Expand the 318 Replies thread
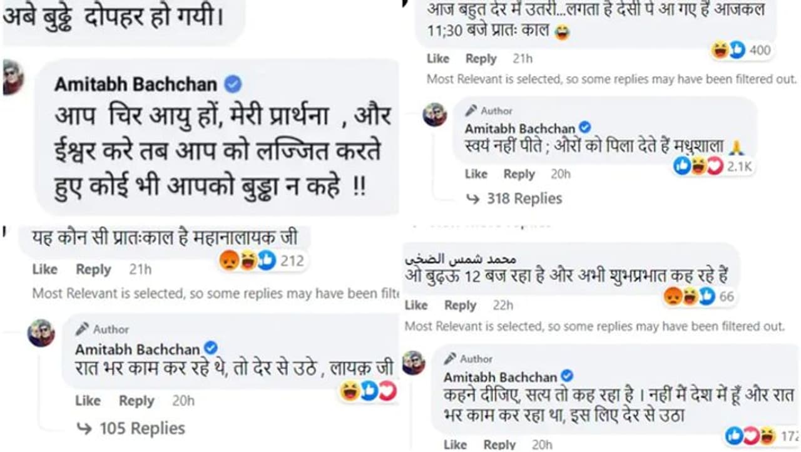Image resolution: width=801 pixels, height=452 pixels. pyautogui.click(x=524, y=198)
